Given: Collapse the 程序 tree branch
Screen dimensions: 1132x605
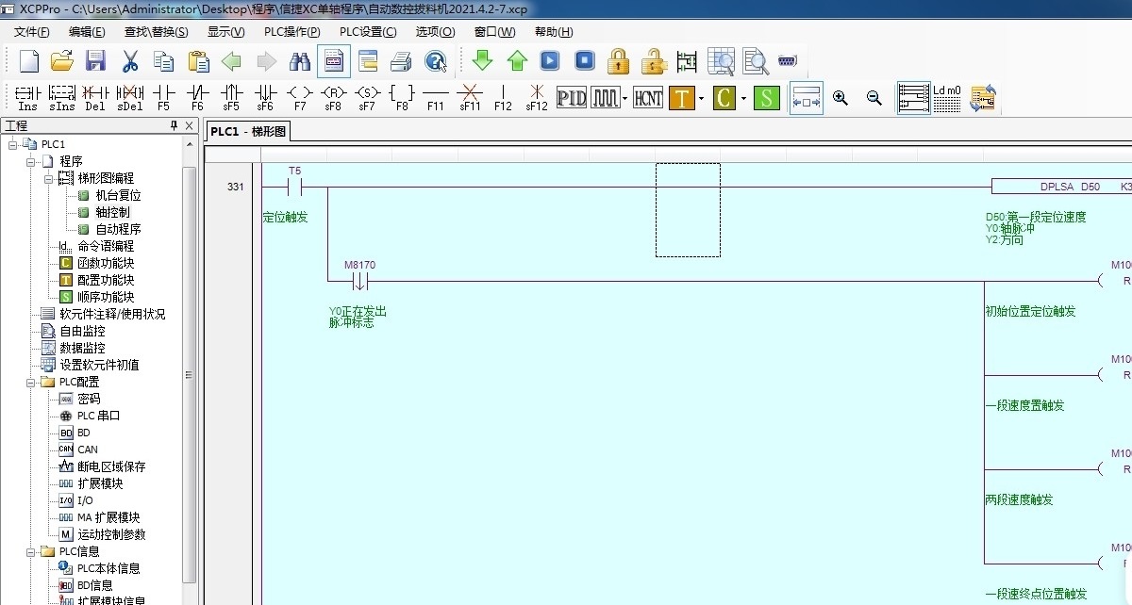Looking at the screenshot, I should click(31, 160).
